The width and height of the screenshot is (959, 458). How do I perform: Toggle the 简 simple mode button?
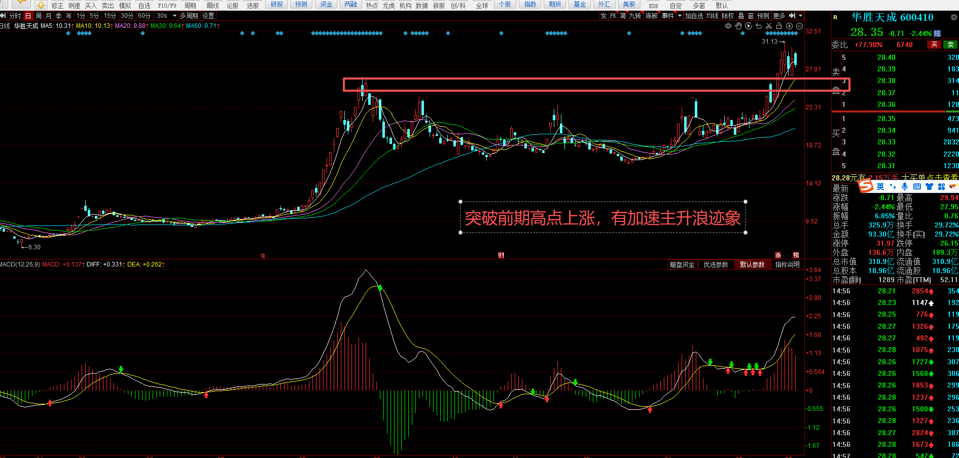click(x=623, y=16)
